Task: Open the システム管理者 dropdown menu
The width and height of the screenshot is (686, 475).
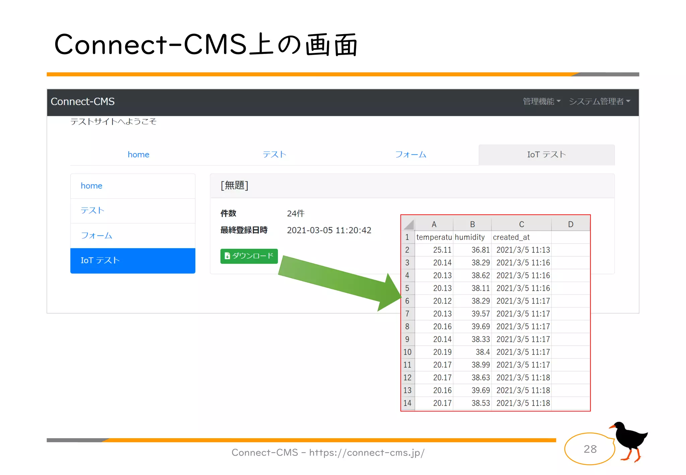Action: tap(599, 101)
